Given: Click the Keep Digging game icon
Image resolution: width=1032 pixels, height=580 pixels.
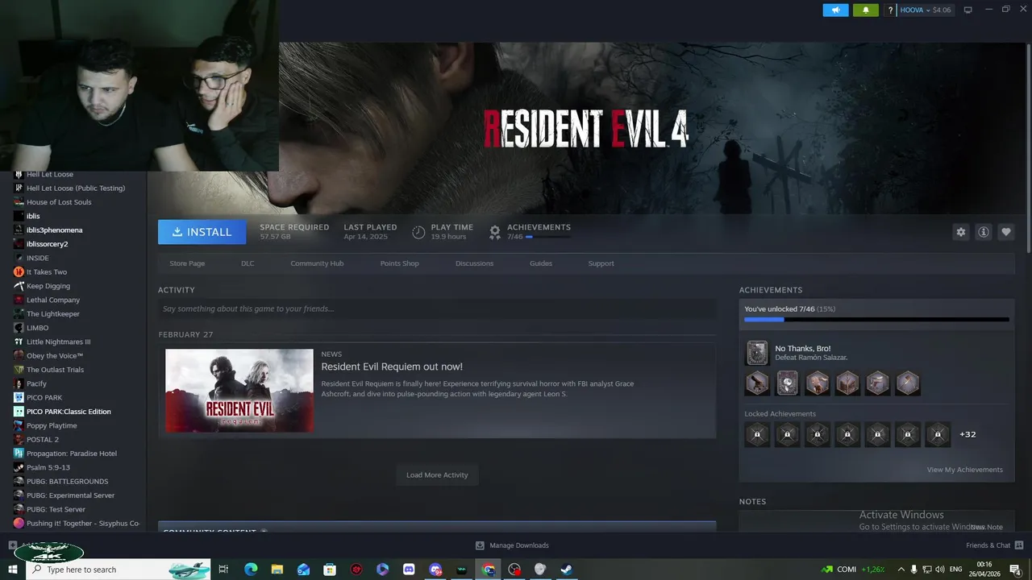Looking at the screenshot, I should pyautogui.click(x=19, y=286).
